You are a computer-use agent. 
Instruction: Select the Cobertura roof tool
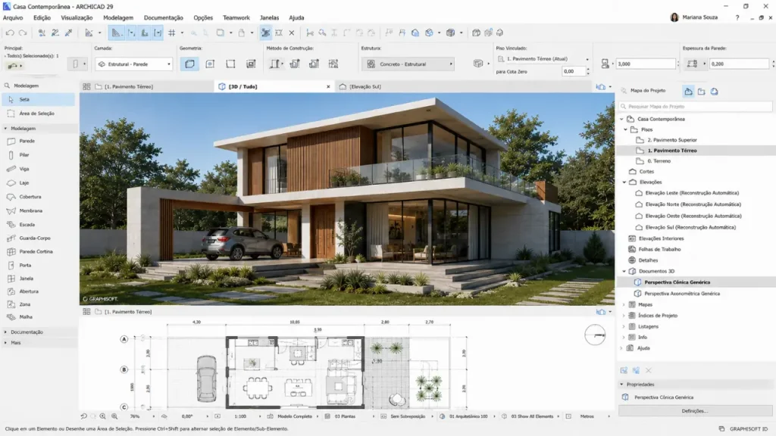click(30, 197)
